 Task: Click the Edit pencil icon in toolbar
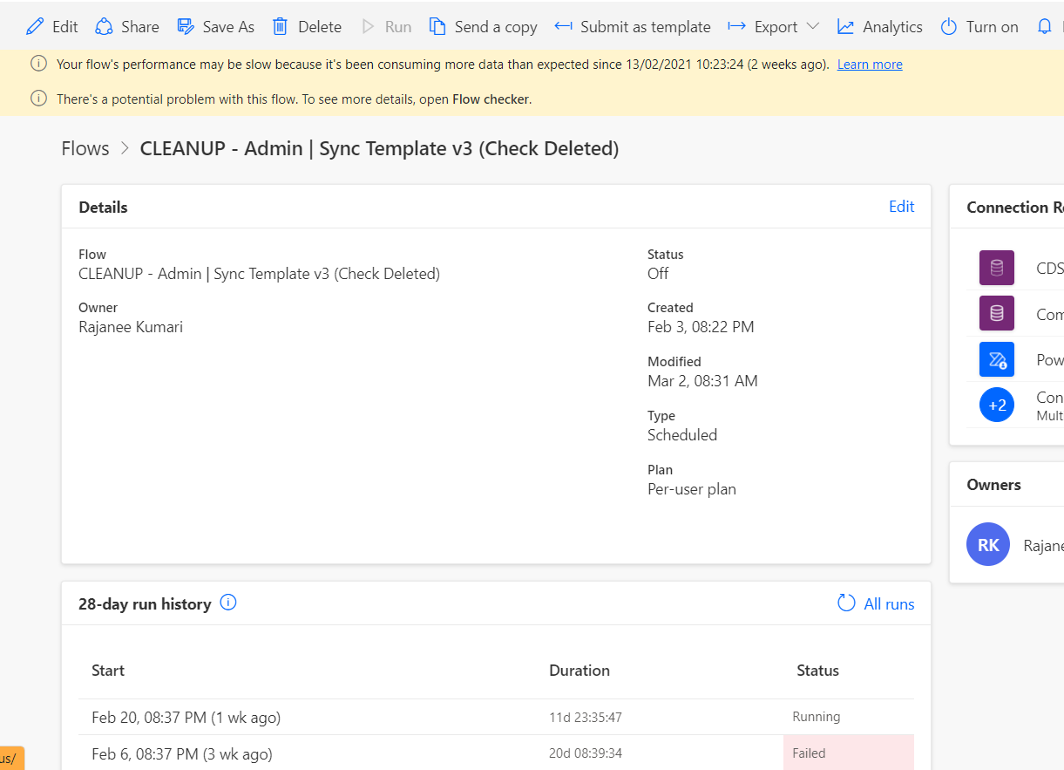pos(35,27)
